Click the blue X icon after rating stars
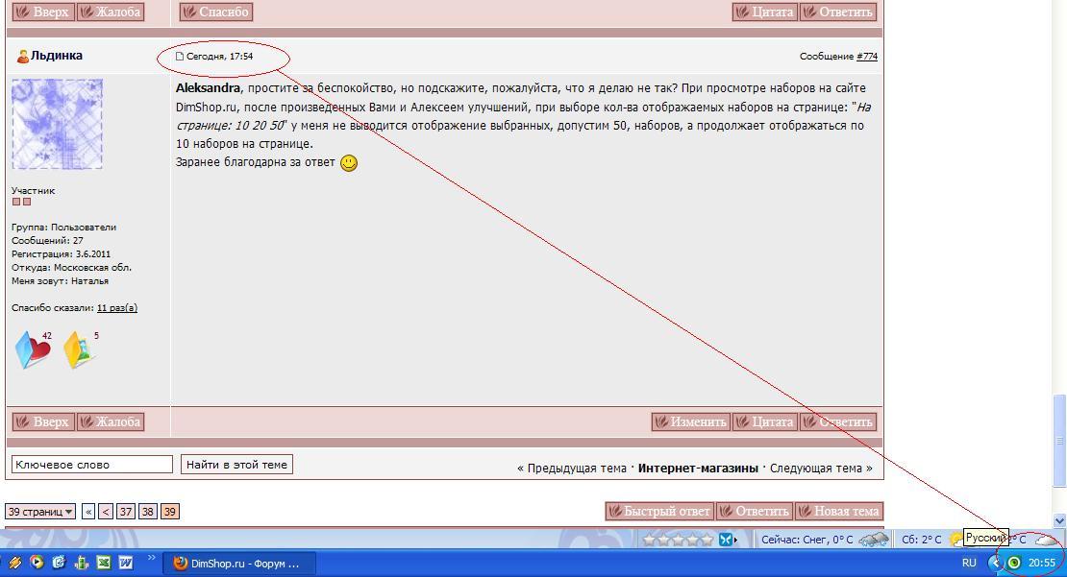 click(x=727, y=540)
